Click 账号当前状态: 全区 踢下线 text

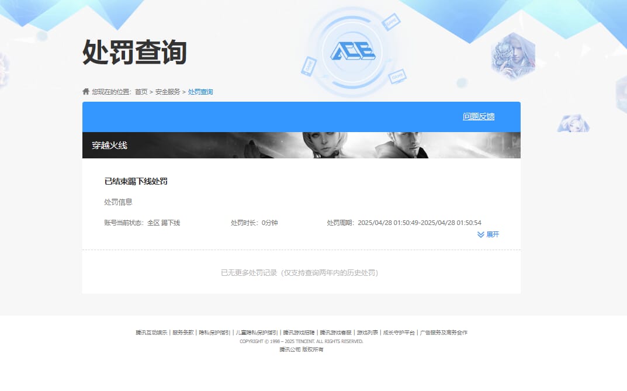click(x=142, y=223)
